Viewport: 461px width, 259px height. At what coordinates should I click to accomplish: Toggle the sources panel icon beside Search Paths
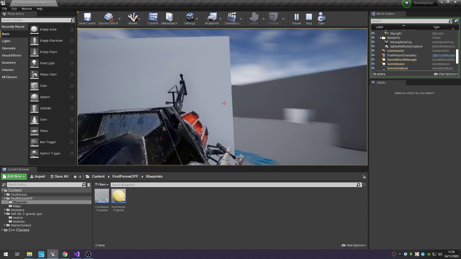click(4, 185)
